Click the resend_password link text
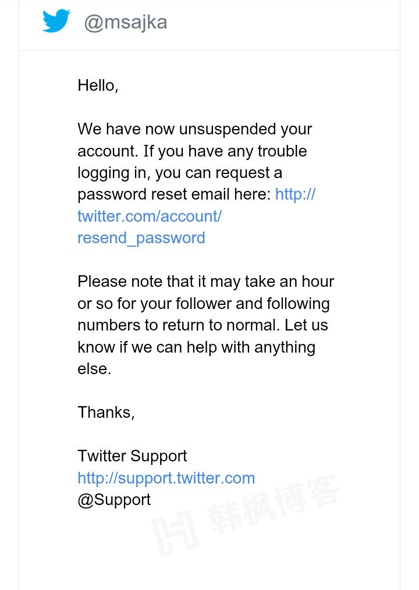 [141, 238]
